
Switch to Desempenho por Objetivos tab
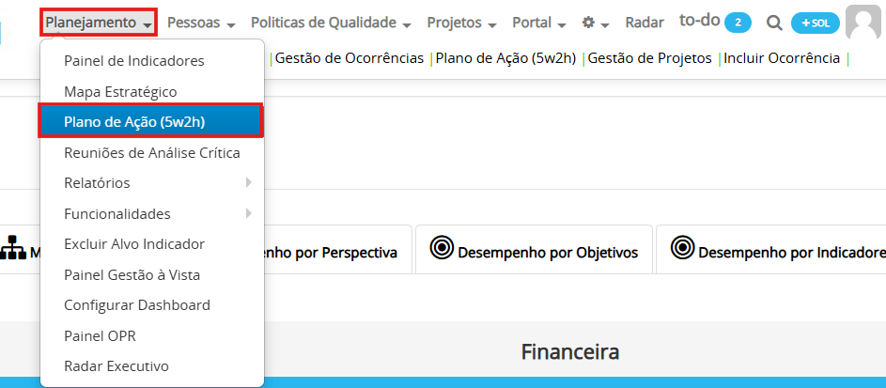point(534,249)
